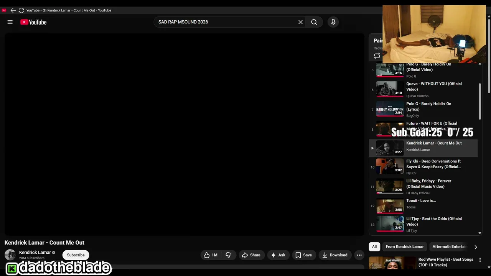Open the more actions three-dot menu
Viewport: 491px width, 276px height.
click(359, 255)
